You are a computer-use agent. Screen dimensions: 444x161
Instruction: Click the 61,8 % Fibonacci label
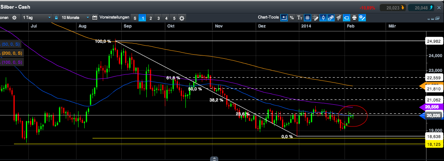click(173, 78)
